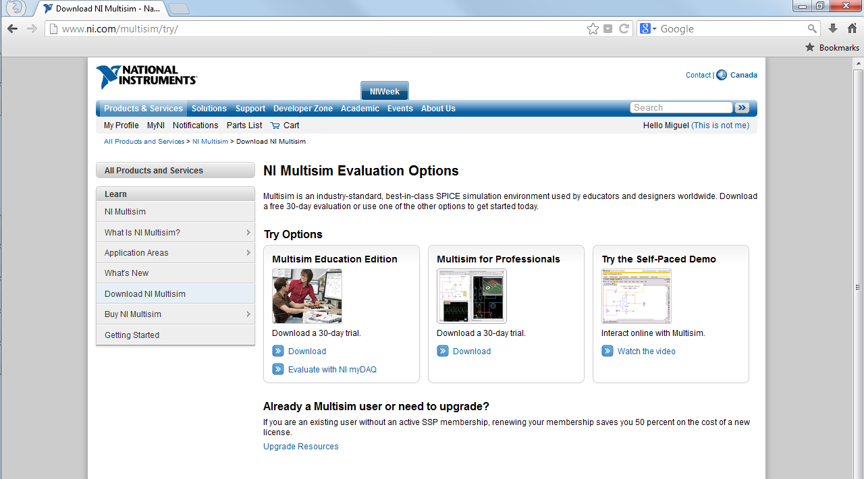The width and height of the screenshot is (864, 479).
Task: Click the Evaluate with NI myDAQ link
Action: point(332,370)
